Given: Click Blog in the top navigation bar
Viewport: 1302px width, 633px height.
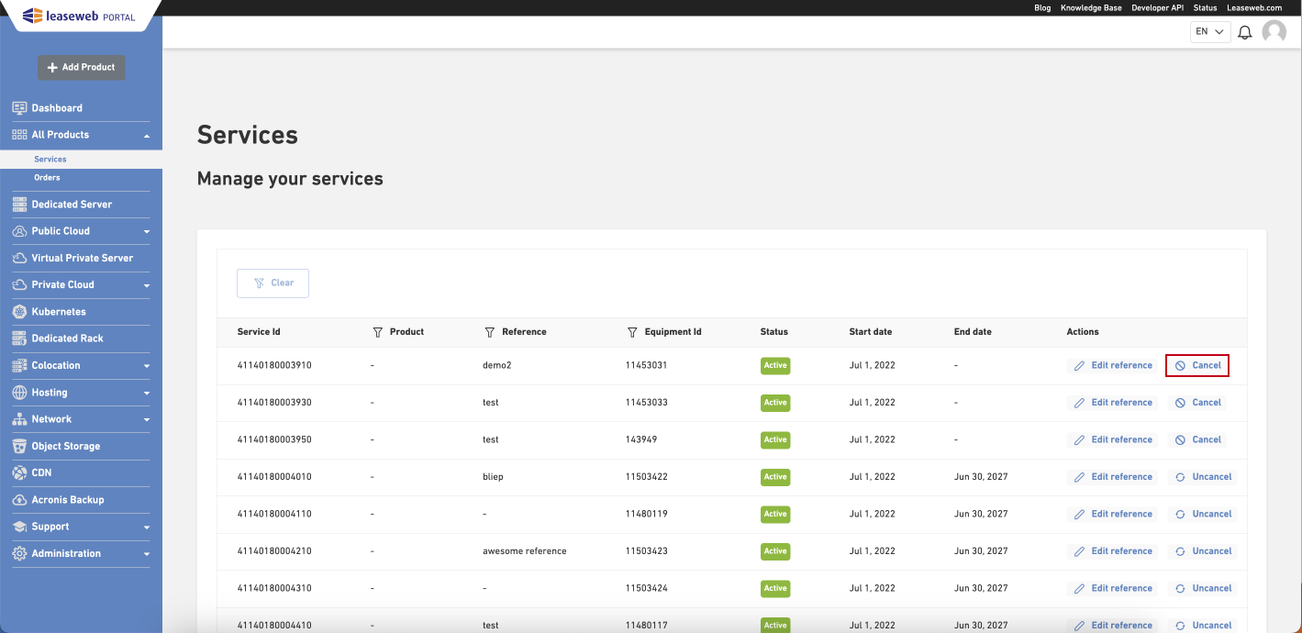Looking at the screenshot, I should click(1042, 7).
